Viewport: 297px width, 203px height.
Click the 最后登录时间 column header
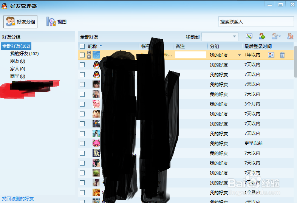click(x=258, y=46)
